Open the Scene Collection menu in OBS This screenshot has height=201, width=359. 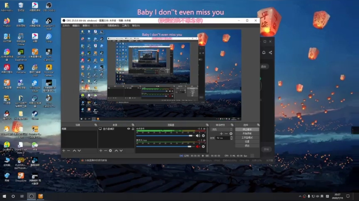pos(113,25)
